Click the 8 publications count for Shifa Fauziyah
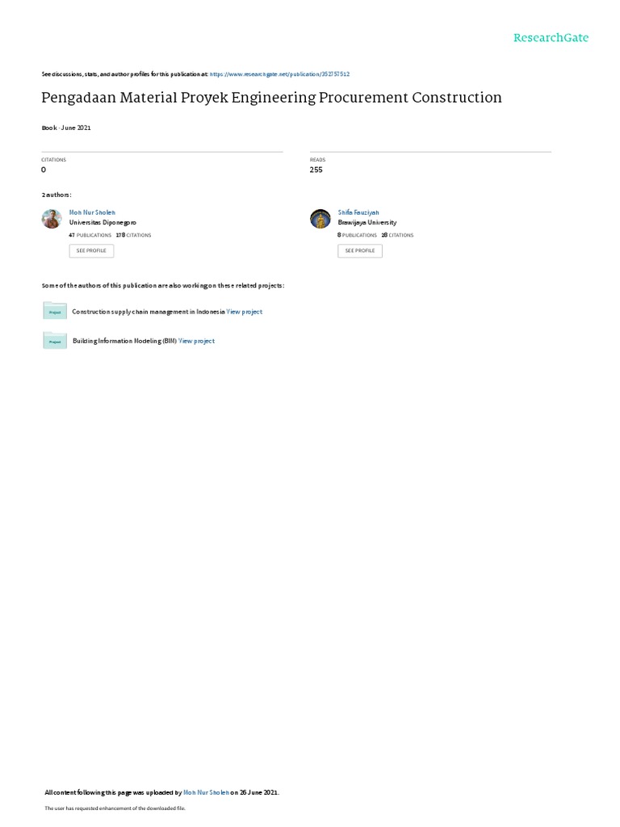 [358, 235]
